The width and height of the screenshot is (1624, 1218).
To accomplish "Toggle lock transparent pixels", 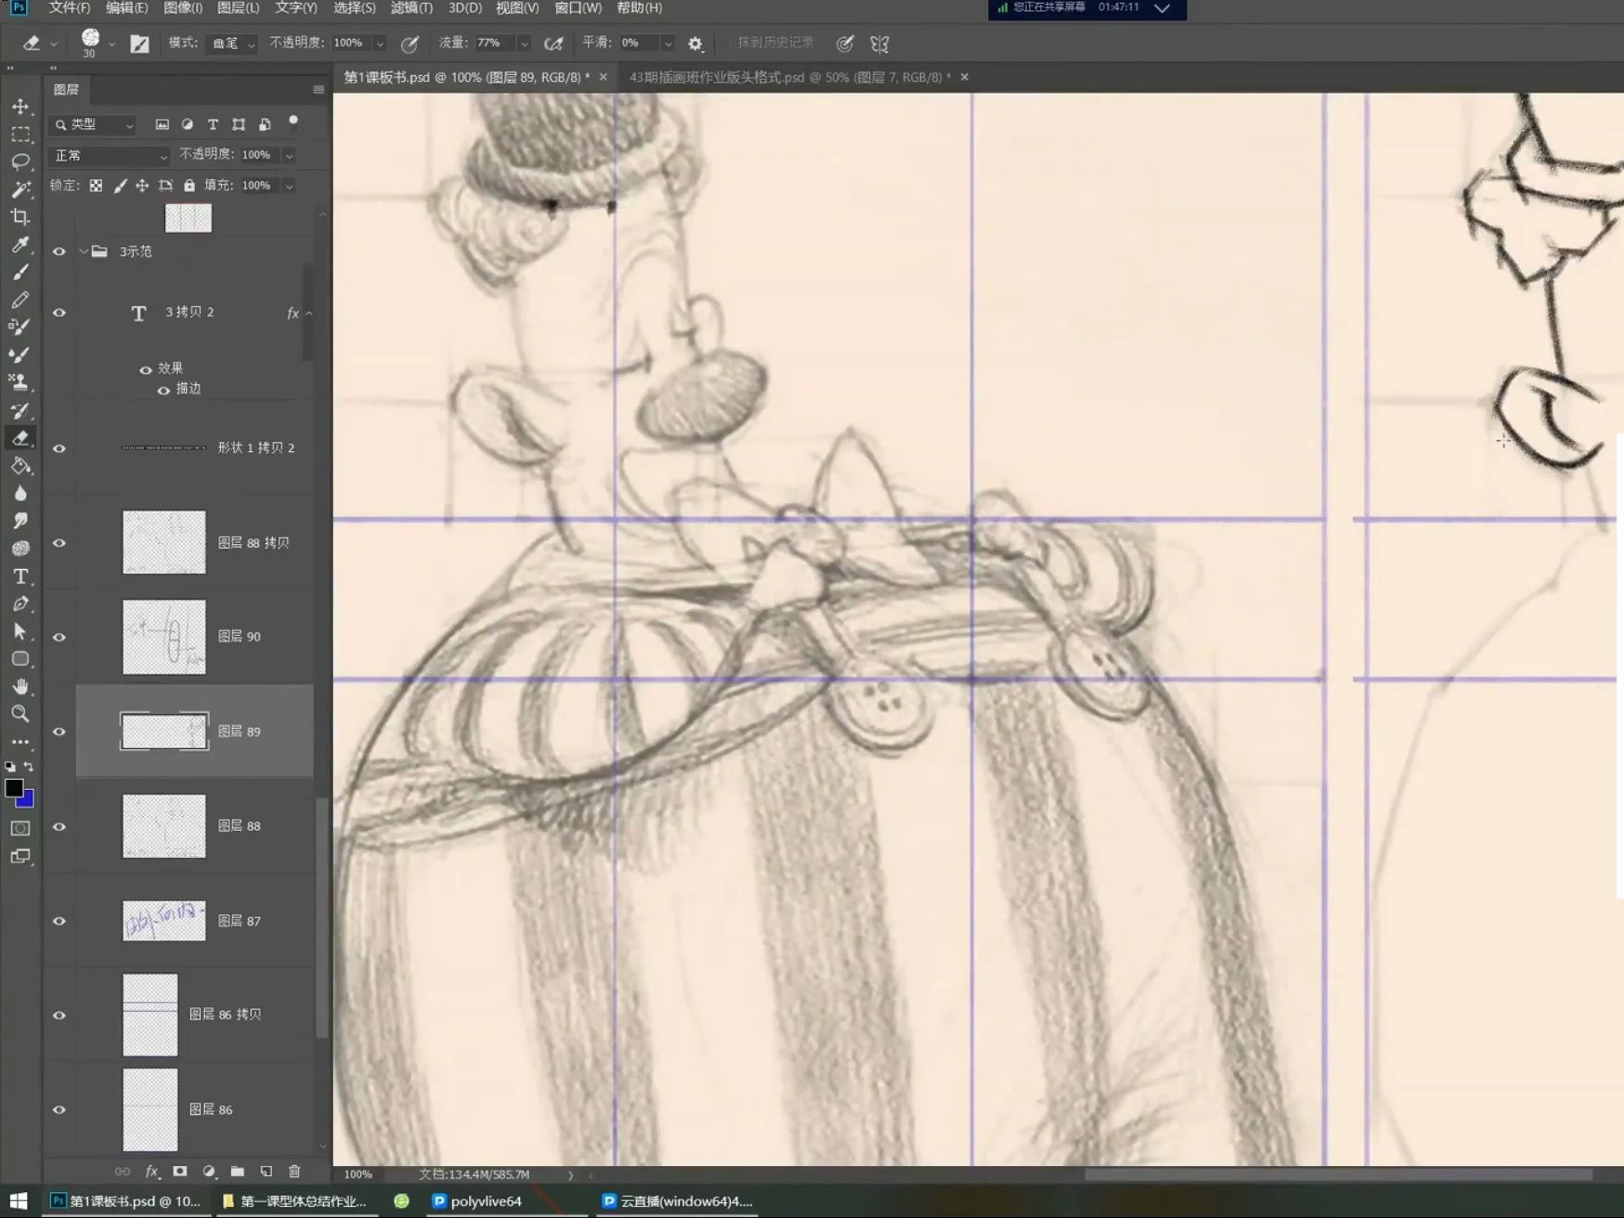I will [x=96, y=186].
